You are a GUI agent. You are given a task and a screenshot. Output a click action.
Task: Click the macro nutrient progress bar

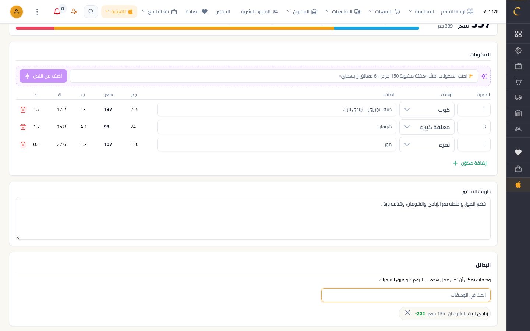click(218, 28)
